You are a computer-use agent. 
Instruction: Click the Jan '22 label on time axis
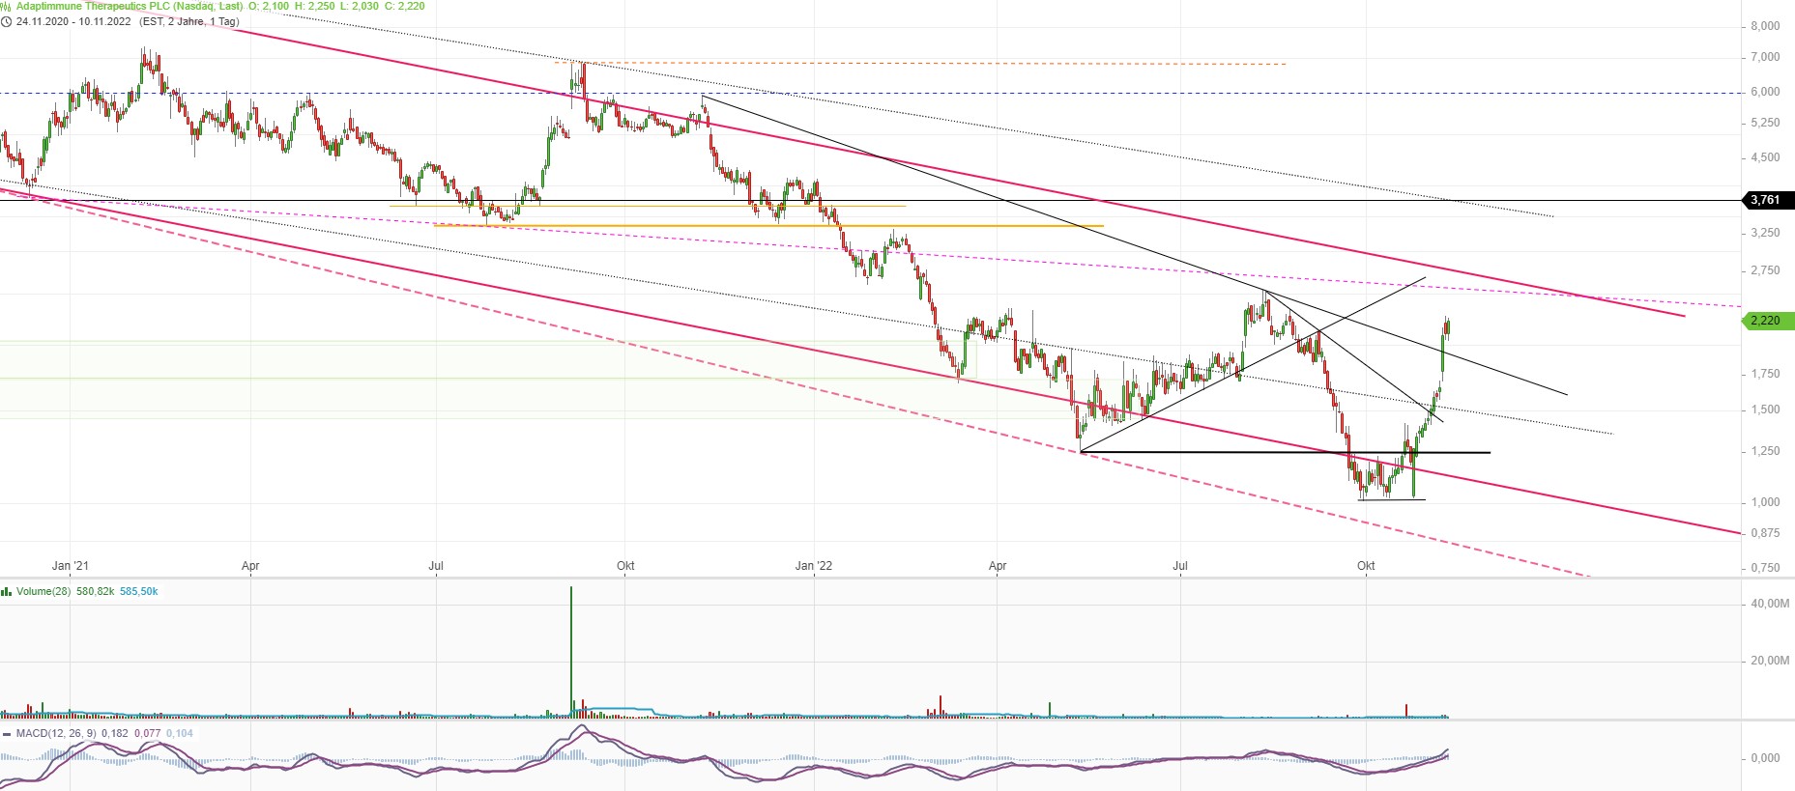coord(813,566)
